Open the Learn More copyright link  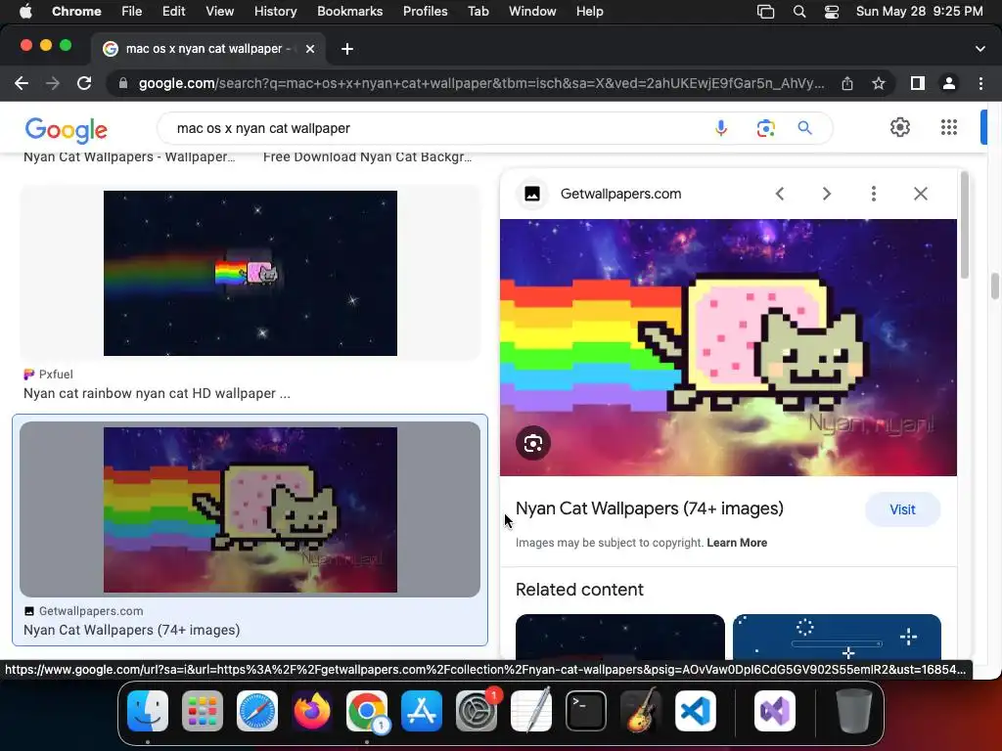click(x=737, y=543)
